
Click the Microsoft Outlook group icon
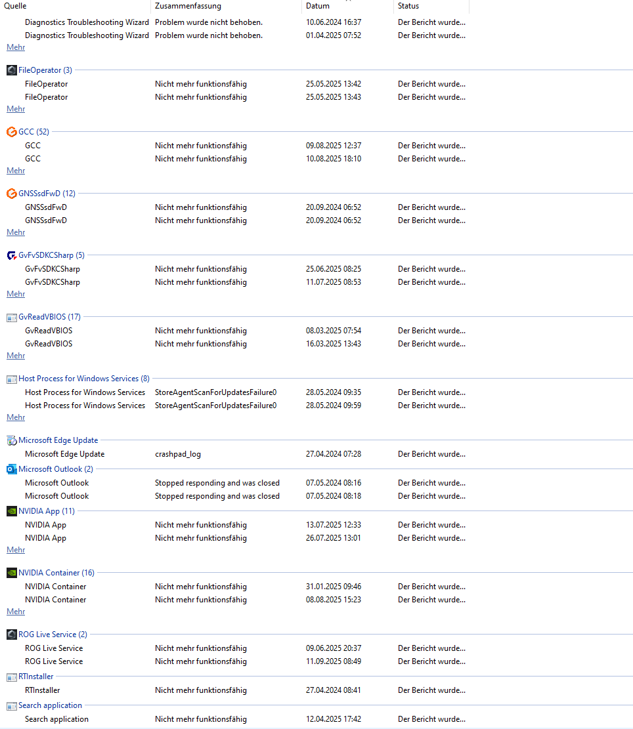point(12,469)
